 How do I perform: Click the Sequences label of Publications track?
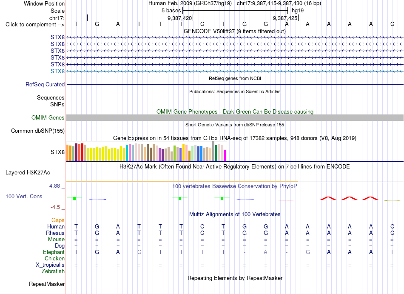click(51, 98)
